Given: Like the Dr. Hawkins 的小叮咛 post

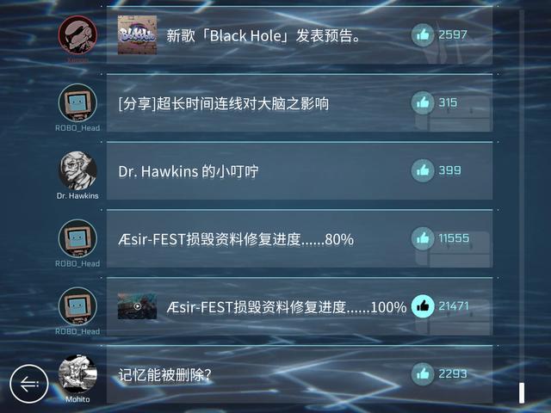Looking at the screenshot, I should pyautogui.click(x=423, y=170).
